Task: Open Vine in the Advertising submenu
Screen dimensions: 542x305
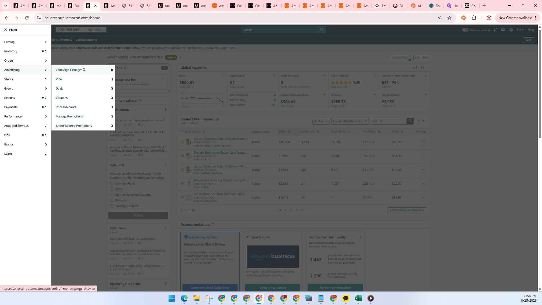Action: click(x=59, y=79)
